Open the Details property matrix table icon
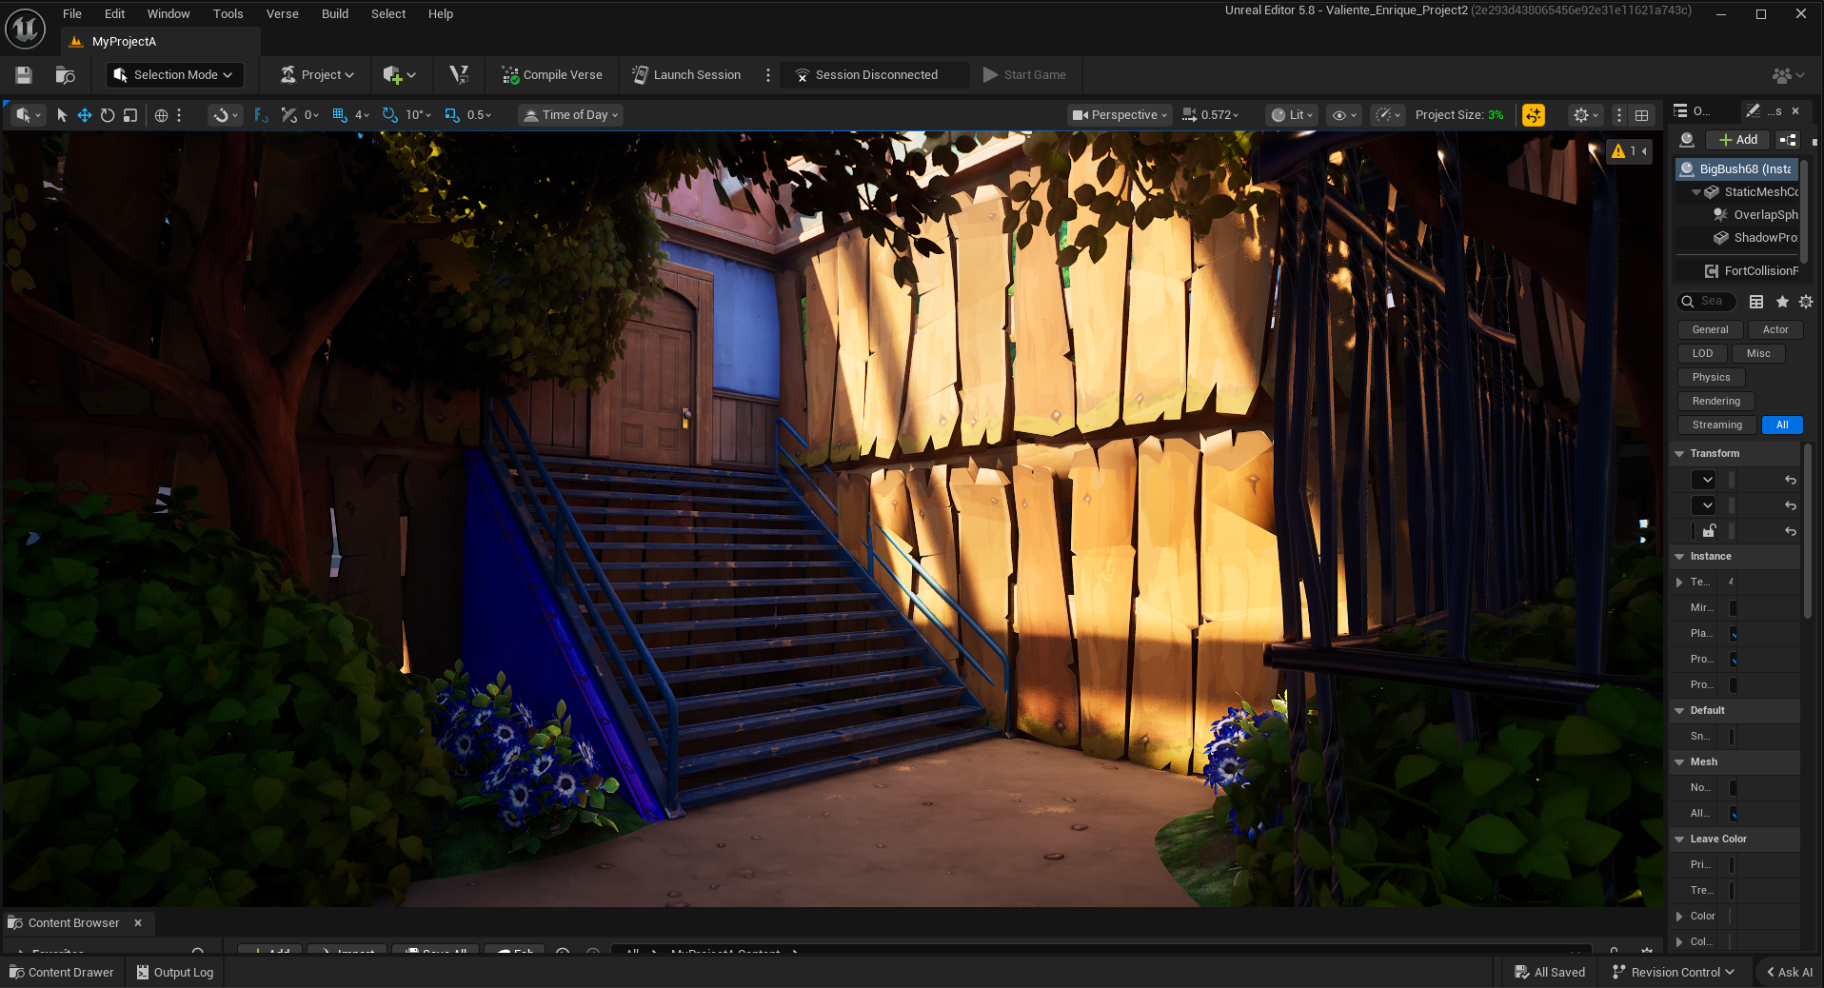The image size is (1824, 988). (x=1756, y=302)
